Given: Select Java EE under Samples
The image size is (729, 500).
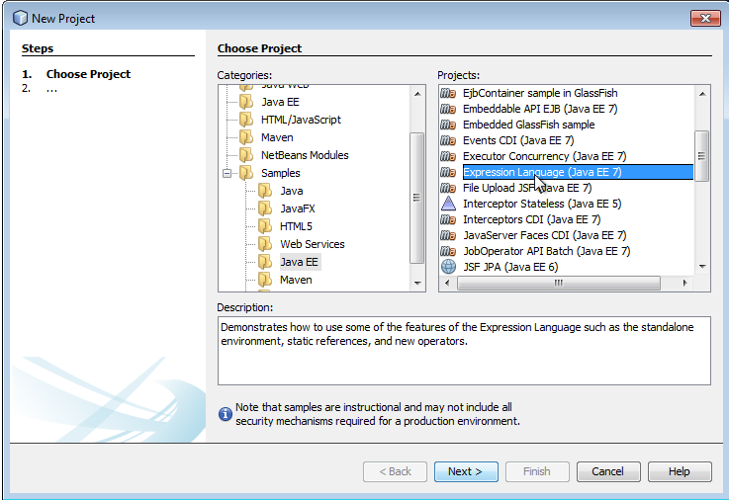Looking at the screenshot, I should click(x=299, y=262).
